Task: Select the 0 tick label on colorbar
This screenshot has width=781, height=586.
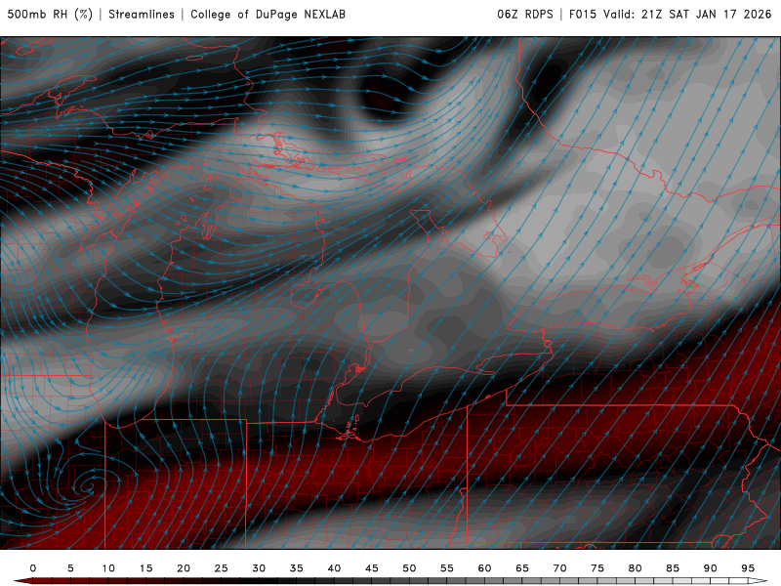Action: pos(33,568)
